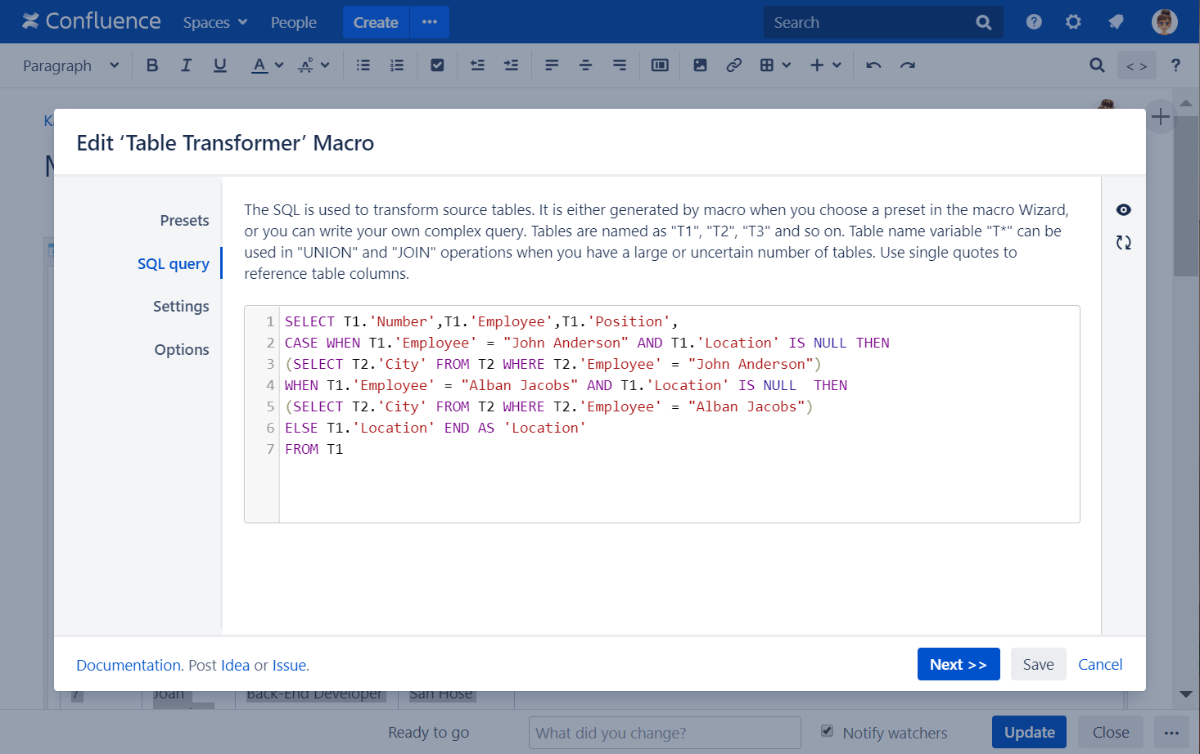The width and height of the screenshot is (1200, 754).
Task: Insert a task list from the toolbar
Action: tap(437, 65)
